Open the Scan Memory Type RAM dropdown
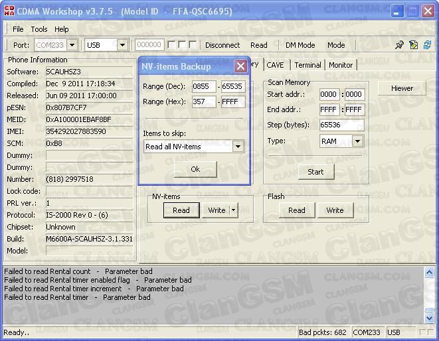 [357, 141]
